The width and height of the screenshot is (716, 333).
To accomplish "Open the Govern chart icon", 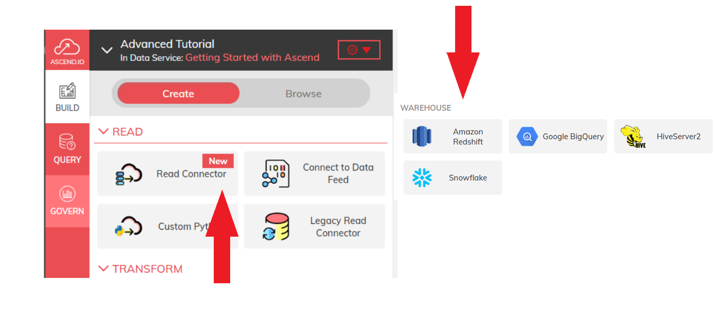I will click(67, 194).
